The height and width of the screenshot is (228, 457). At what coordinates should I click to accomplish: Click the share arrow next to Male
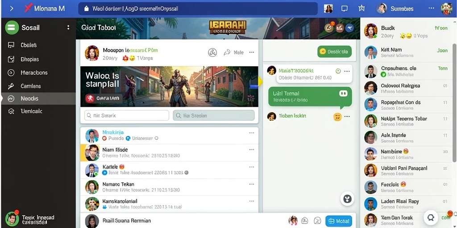[227, 53]
